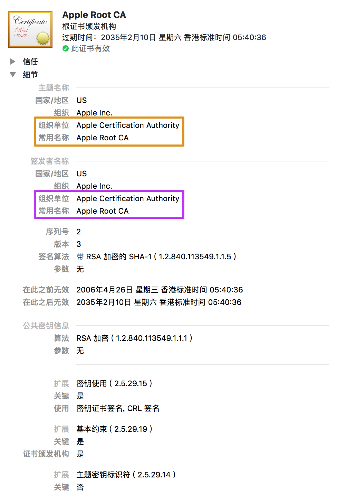Click the 主题密钥标识符 (2.5.29.14) extension value
This screenshot has width=337, height=494.
[x=126, y=475]
